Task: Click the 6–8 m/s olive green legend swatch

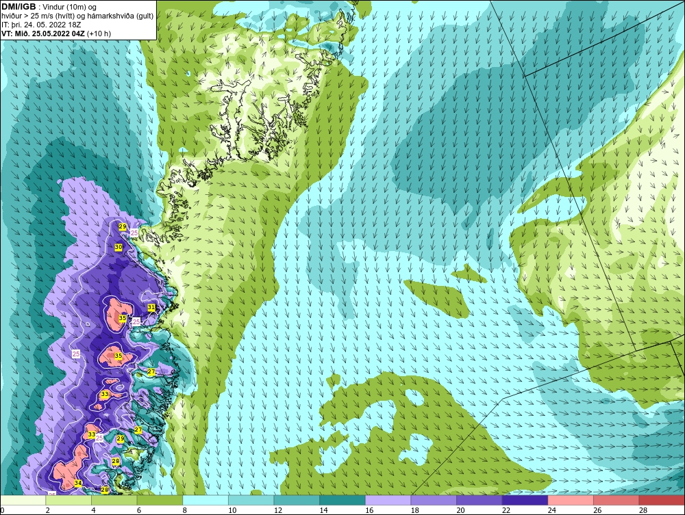Action: point(160,500)
